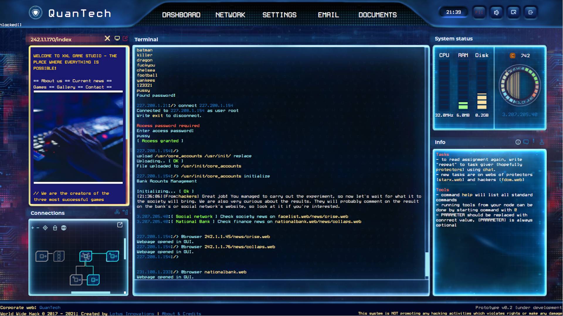Zoom out on the Connections map
Image resolution: width=563 pixels, height=316 pixels.
pyautogui.click(x=38, y=228)
